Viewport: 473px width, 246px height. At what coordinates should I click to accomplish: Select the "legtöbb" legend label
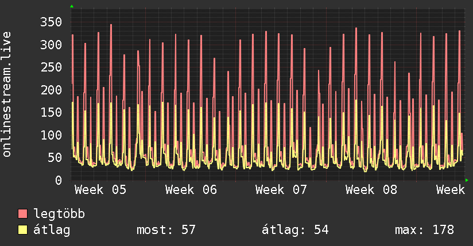tap(59, 215)
